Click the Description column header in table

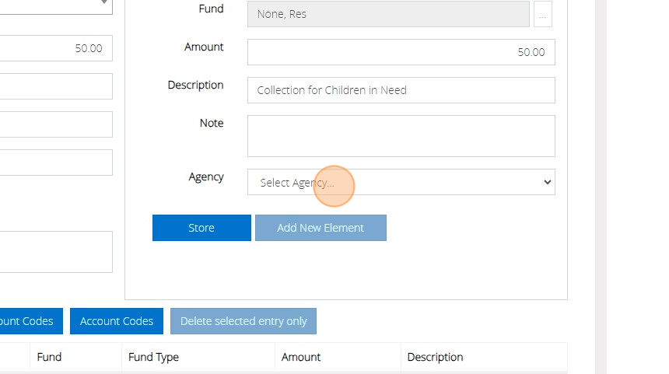pos(435,357)
